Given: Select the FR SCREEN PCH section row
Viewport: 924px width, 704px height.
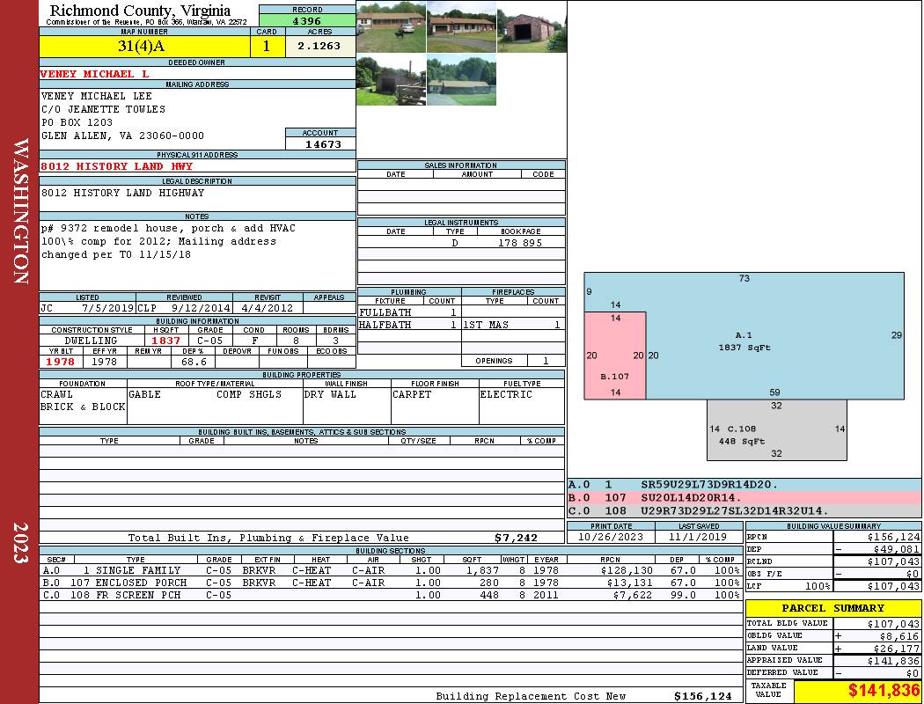Looking at the screenshot, I should (391, 595).
